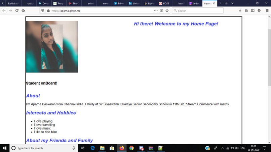Switch to the LinkedIn tab
Screen dimensions: 271x152
134,3
